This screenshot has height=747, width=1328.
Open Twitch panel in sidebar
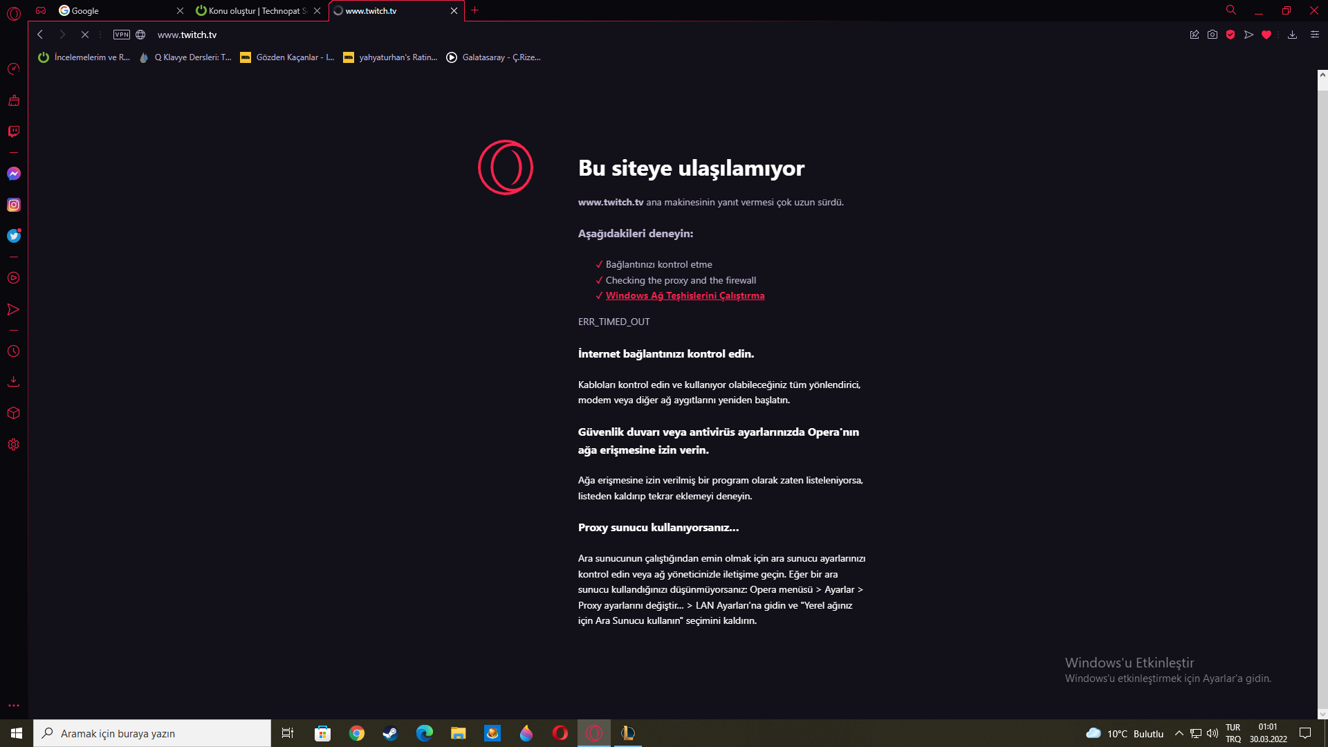click(x=14, y=131)
